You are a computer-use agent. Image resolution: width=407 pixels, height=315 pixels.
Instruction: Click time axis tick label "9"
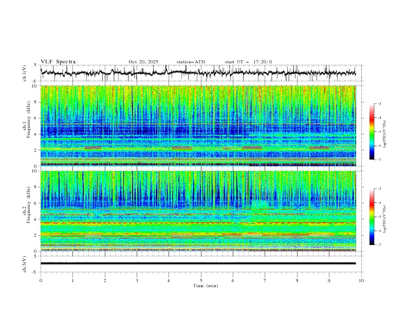329,281
